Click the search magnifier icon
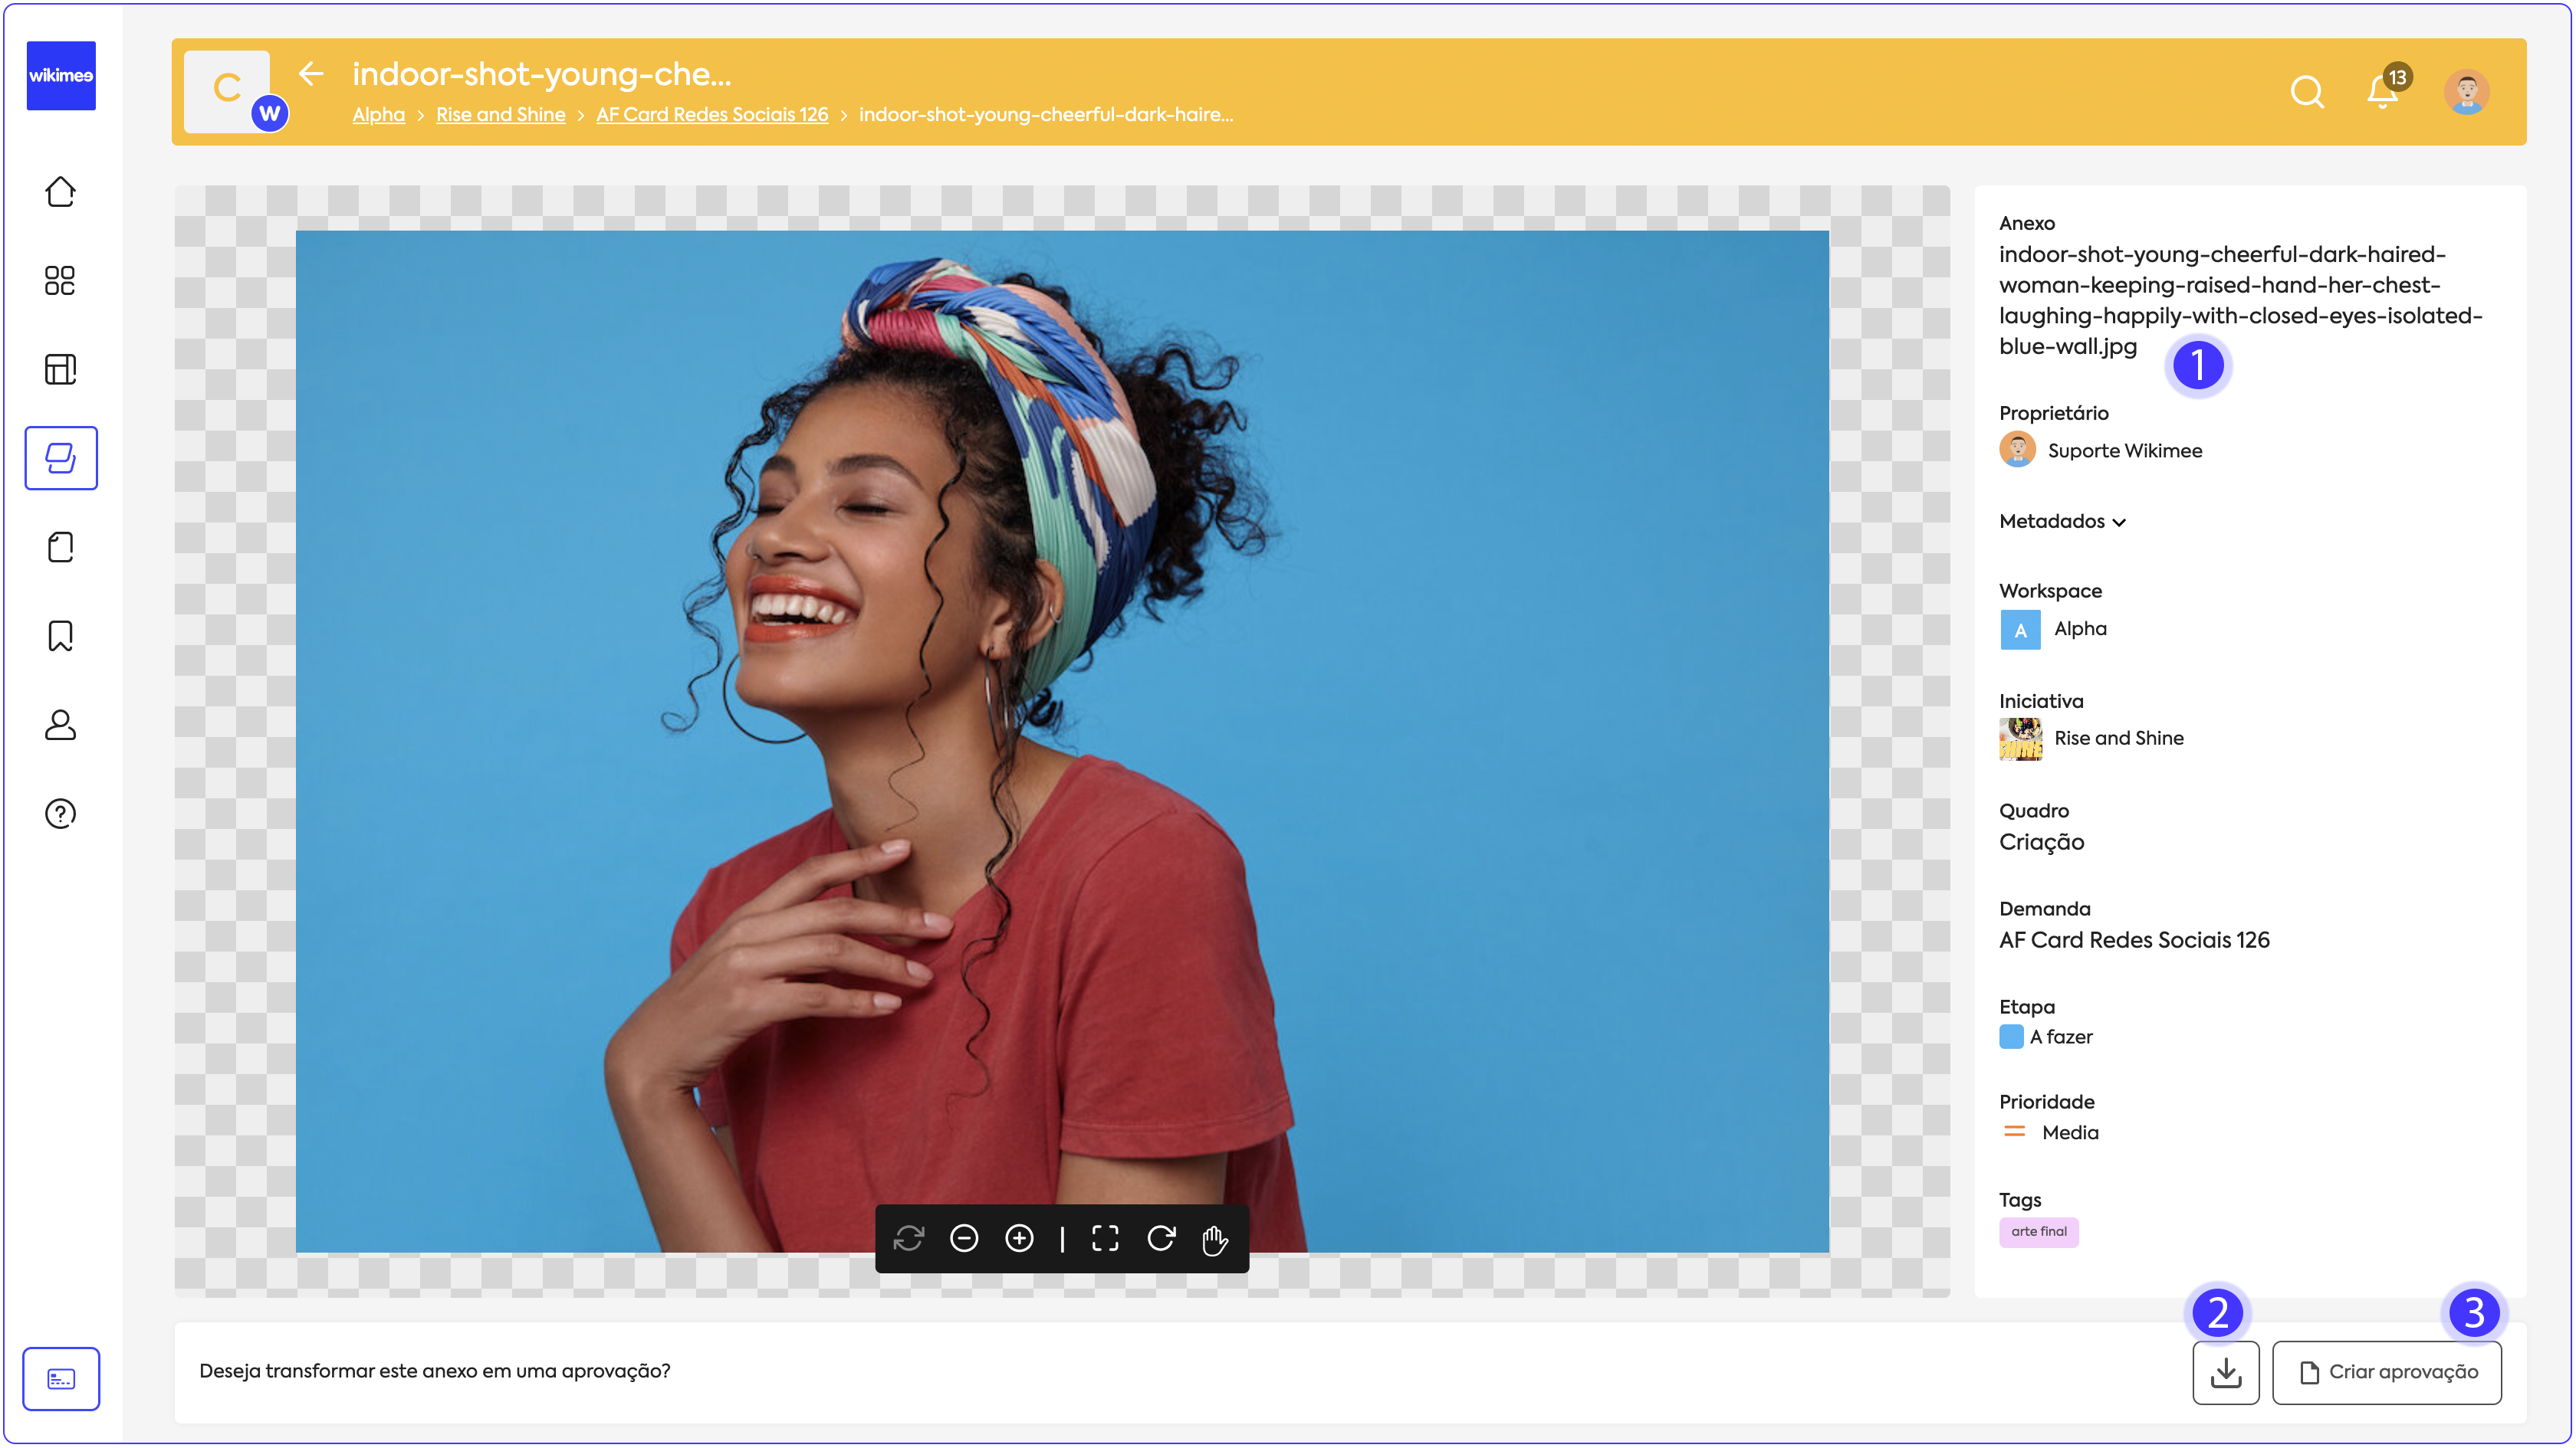The image size is (2576, 1448). [2306, 92]
